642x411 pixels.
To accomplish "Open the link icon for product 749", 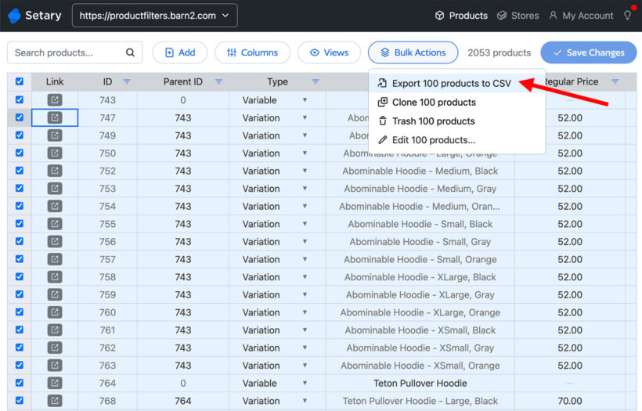I will 55,135.
